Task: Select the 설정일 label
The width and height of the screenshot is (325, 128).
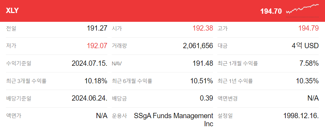Action: coord(225,116)
